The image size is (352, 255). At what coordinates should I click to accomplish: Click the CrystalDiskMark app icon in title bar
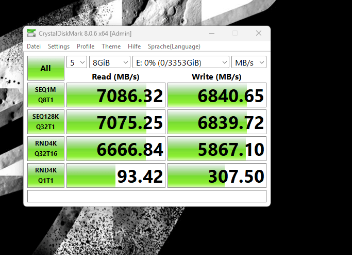[x=31, y=33]
